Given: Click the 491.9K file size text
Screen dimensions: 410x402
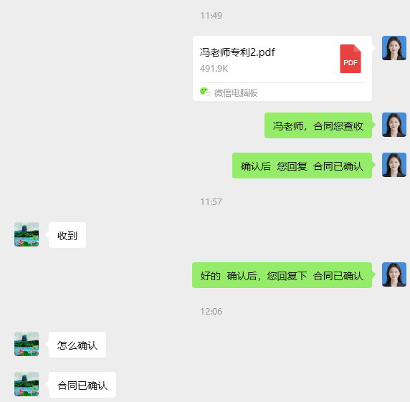Looking at the screenshot, I should (x=214, y=69).
